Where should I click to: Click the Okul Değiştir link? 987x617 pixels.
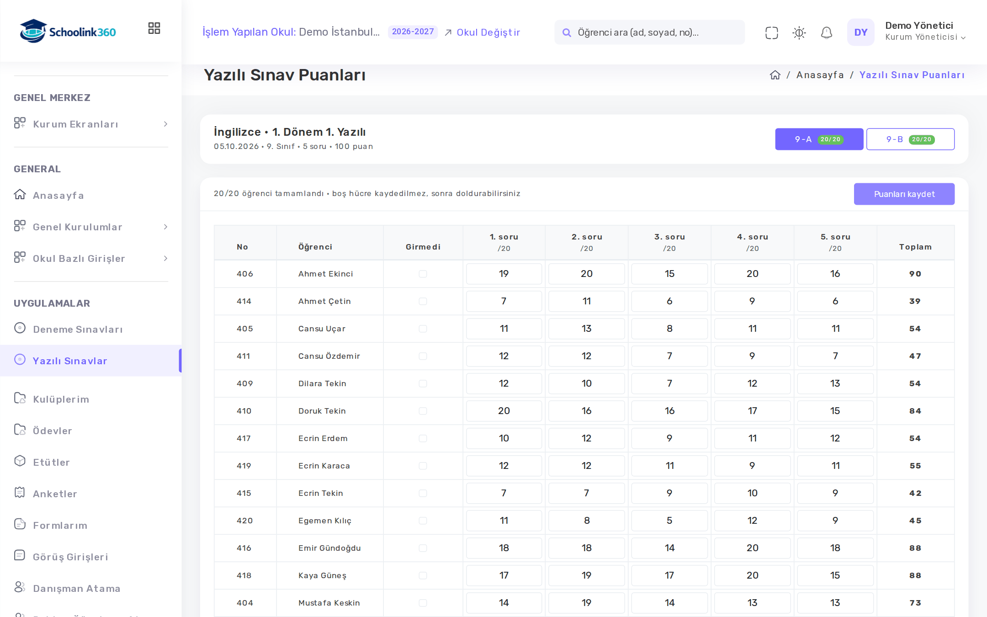483,32
